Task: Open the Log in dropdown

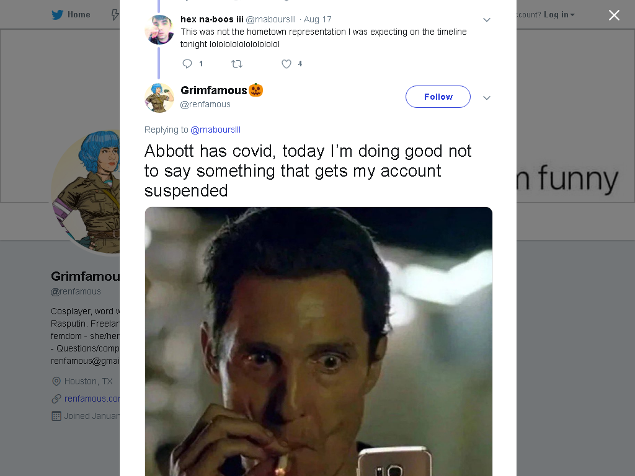Action: [559, 15]
